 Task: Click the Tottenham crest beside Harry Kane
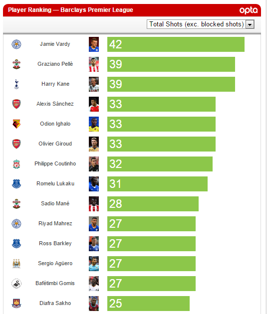click(x=16, y=84)
